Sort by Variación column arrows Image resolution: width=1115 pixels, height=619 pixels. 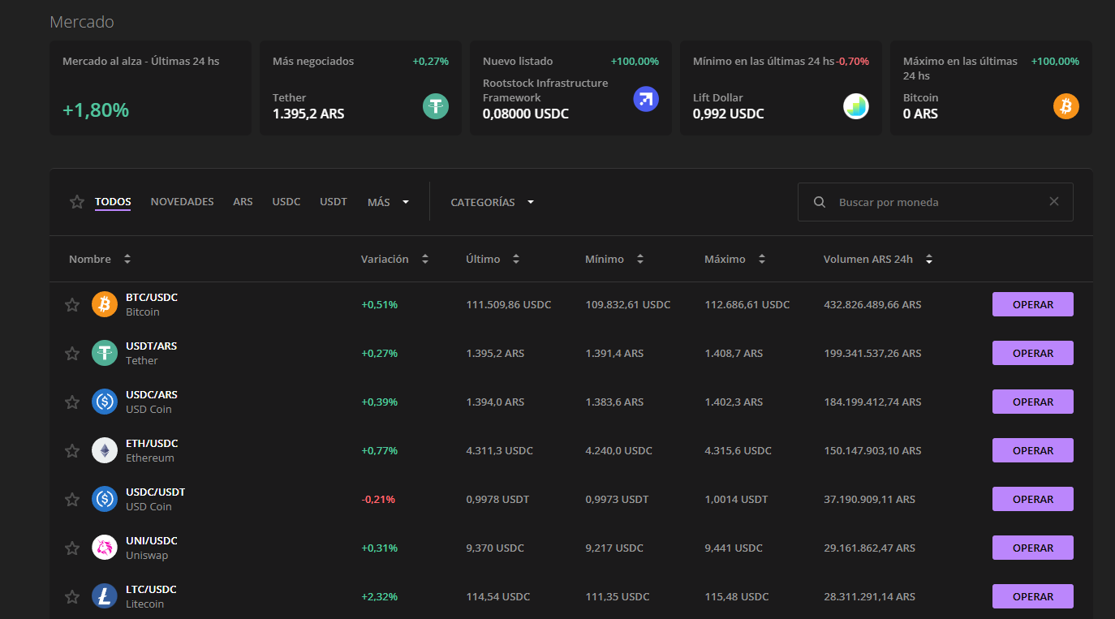[425, 259]
